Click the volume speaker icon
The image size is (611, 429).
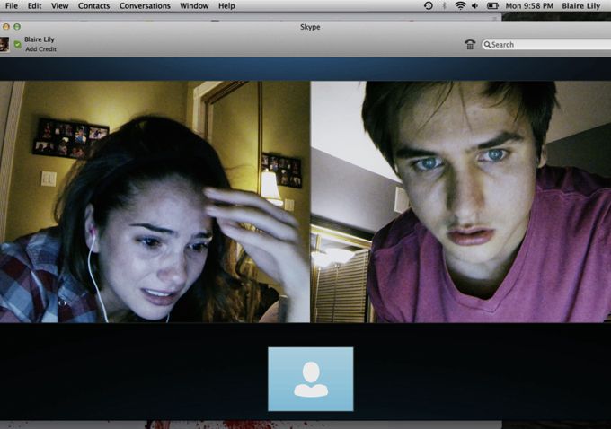475,6
